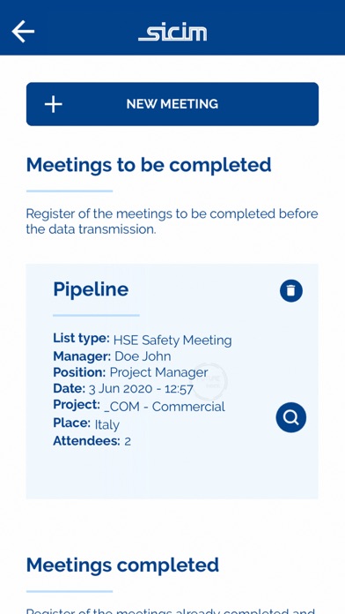Tap the plus icon for new meeting

click(x=54, y=104)
